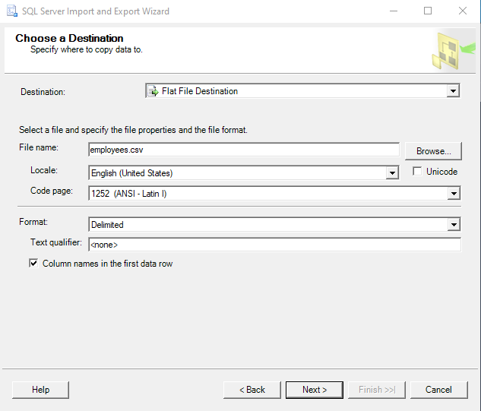Click the wizard flowchart graphic in the header
481x411 pixels.
[454, 51]
